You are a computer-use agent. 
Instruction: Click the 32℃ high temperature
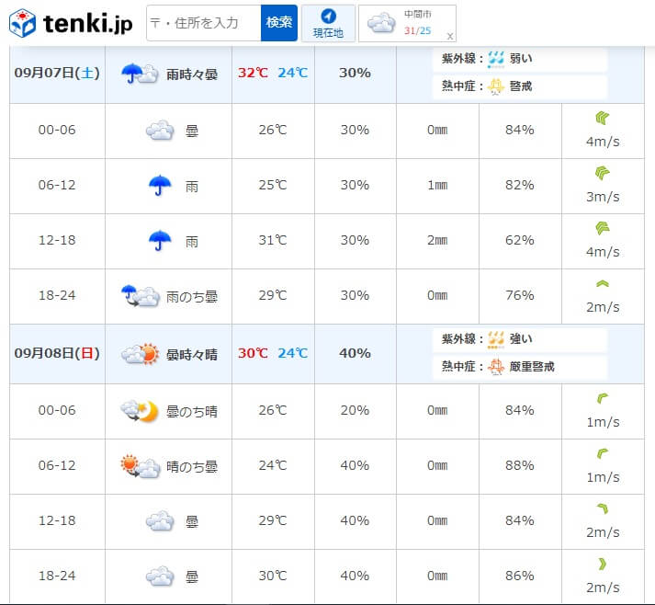point(253,73)
